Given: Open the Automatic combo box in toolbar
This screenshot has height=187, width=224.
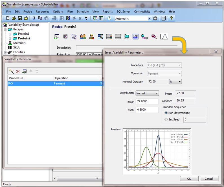Looking at the screenshot, I should pos(133,19).
